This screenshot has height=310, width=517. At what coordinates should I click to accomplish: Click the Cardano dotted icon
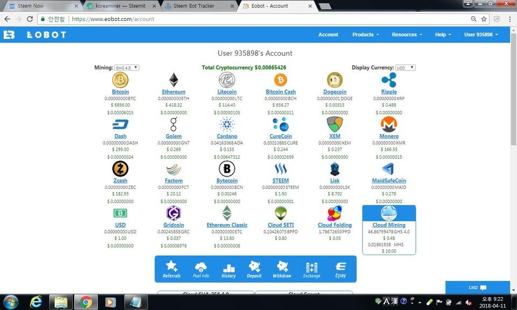(227, 124)
